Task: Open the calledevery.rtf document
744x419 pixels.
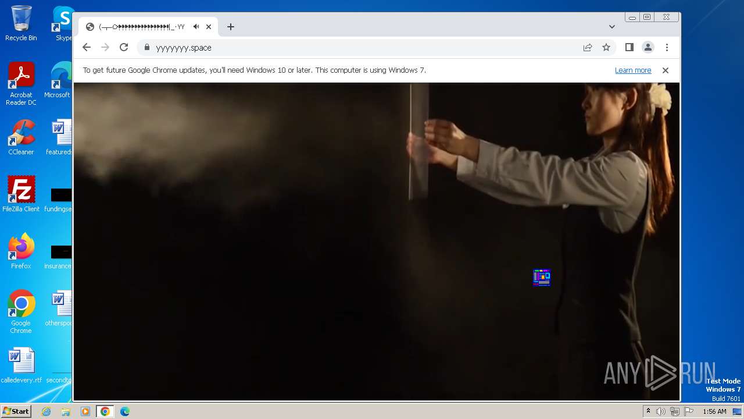Action: tap(21, 365)
